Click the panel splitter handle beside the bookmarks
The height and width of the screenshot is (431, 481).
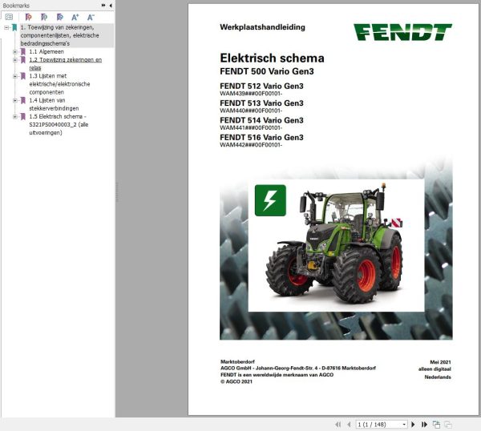point(117,192)
